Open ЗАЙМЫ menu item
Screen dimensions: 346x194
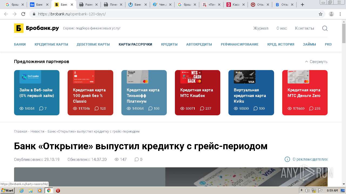click(x=310, y=44)
